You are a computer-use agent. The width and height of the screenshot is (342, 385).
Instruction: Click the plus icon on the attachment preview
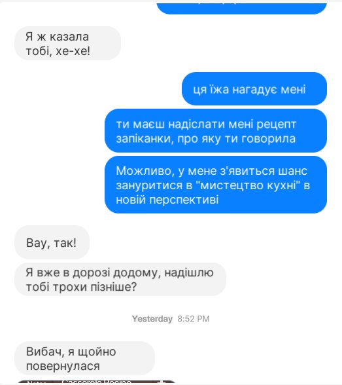coord(162,382)
